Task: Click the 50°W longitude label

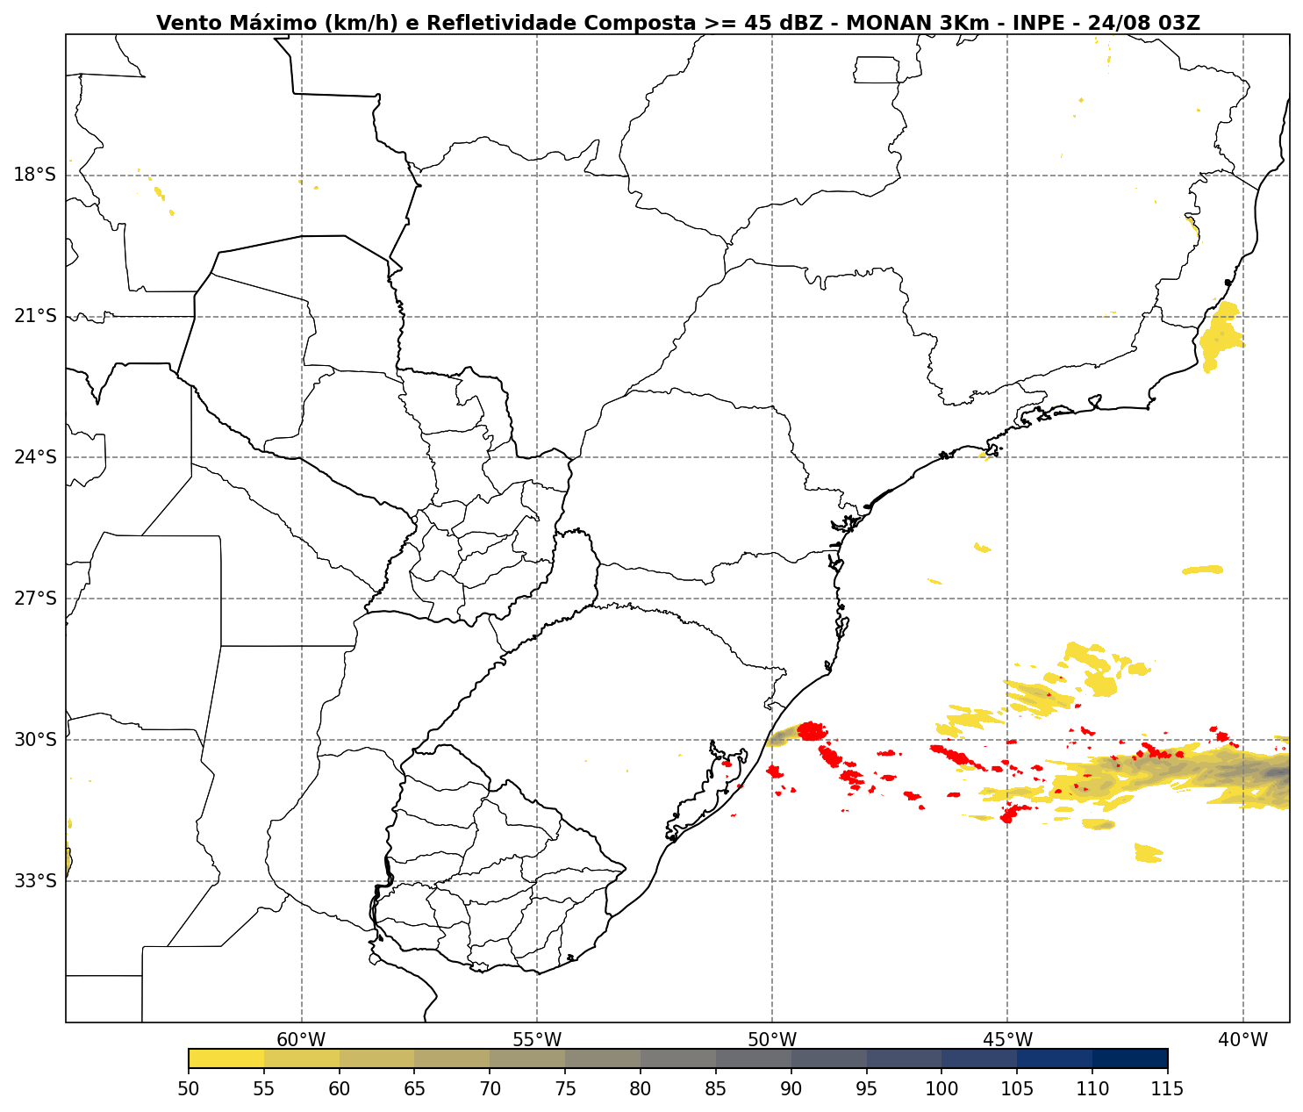Action: click(772, 1040)
